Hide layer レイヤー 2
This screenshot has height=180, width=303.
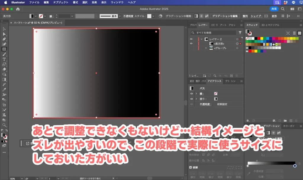pyautogui.click(x=191, y=39)
